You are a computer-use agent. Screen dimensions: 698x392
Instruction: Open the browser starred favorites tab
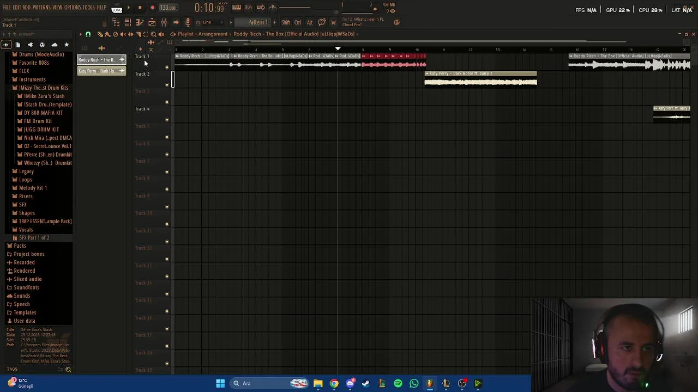67,45
